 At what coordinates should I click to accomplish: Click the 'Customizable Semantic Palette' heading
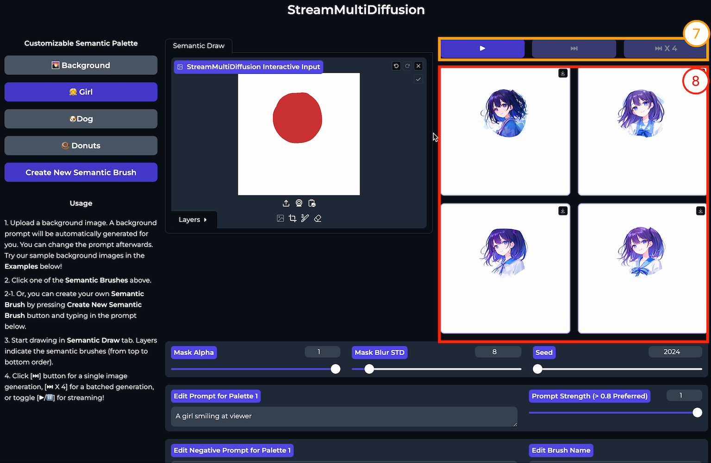81,43
